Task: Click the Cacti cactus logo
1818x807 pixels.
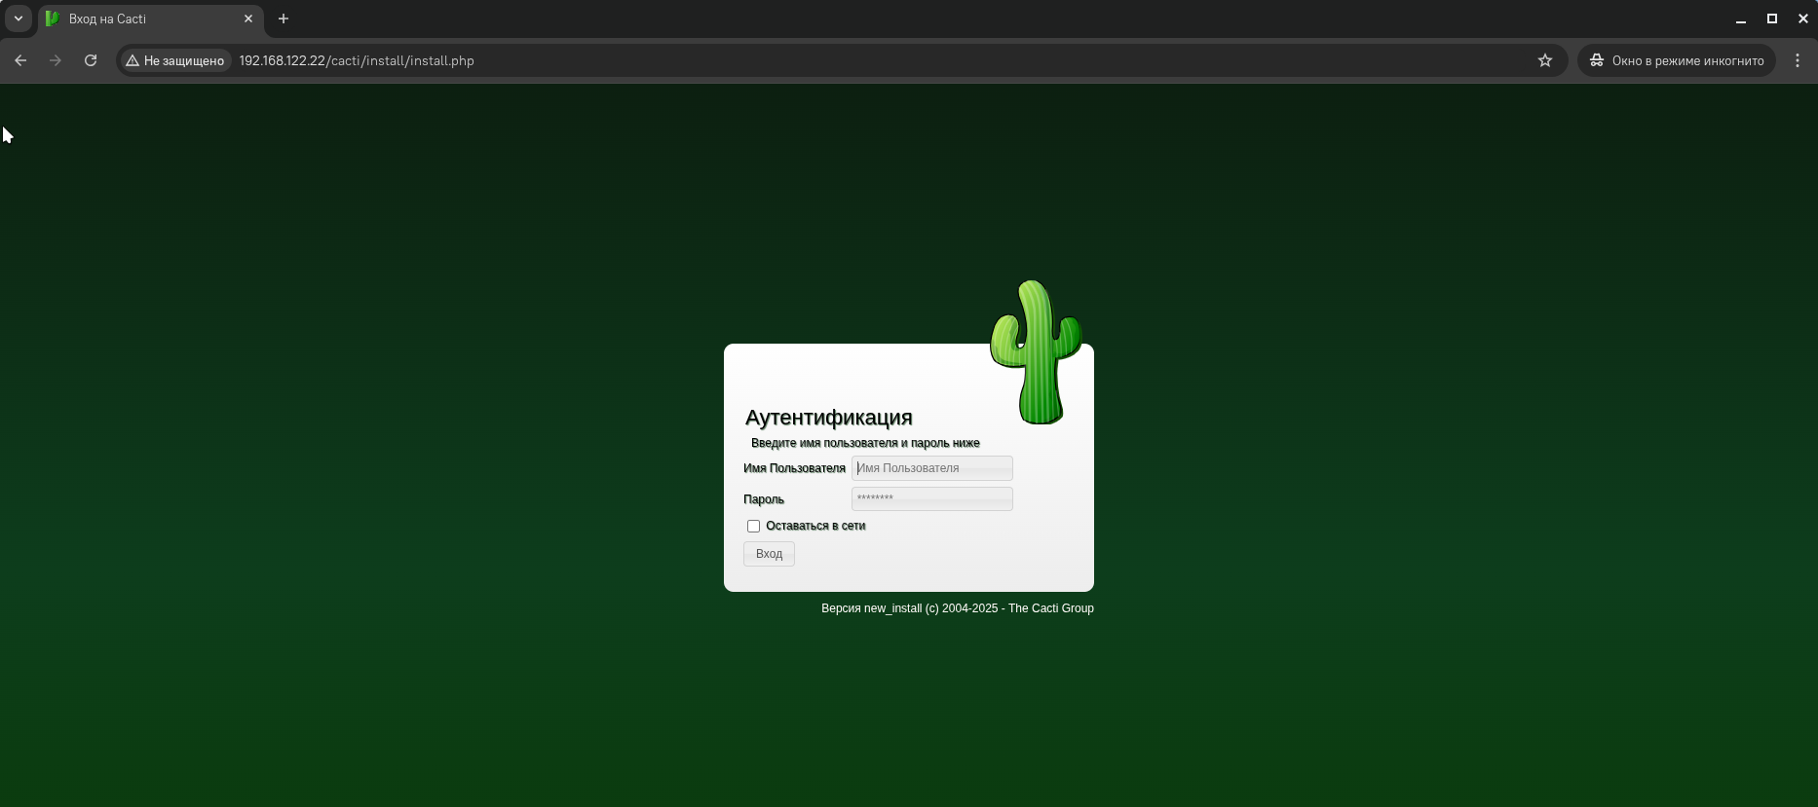Action: (1036, 352)
